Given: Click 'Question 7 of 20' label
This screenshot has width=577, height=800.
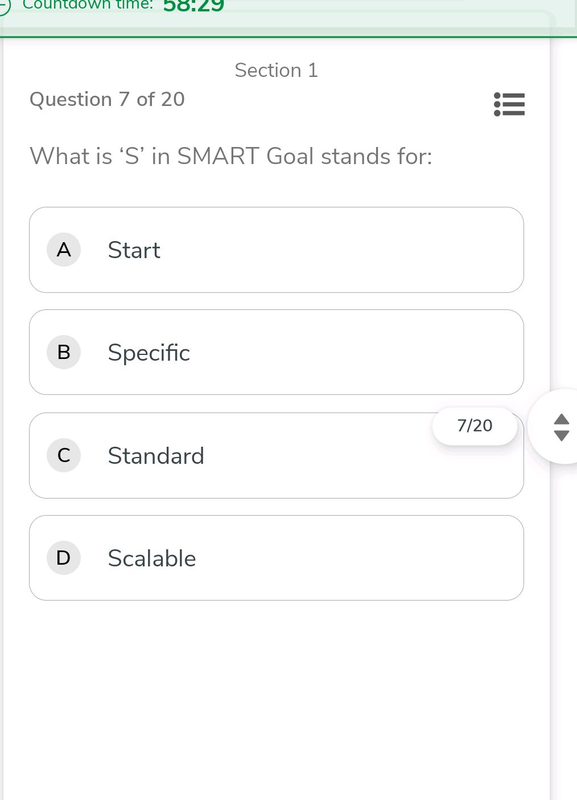Looking at the screenshot, I should coord(107,99).
